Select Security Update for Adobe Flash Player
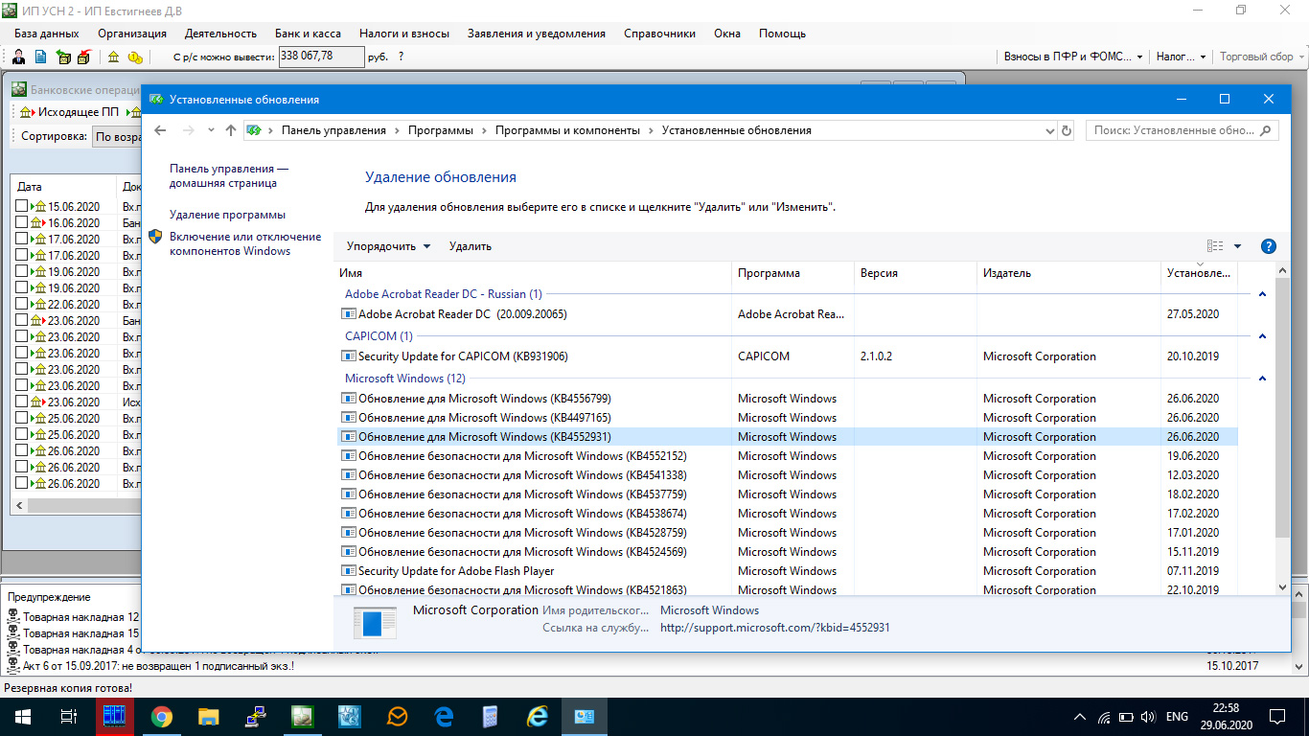 [786, 571]
